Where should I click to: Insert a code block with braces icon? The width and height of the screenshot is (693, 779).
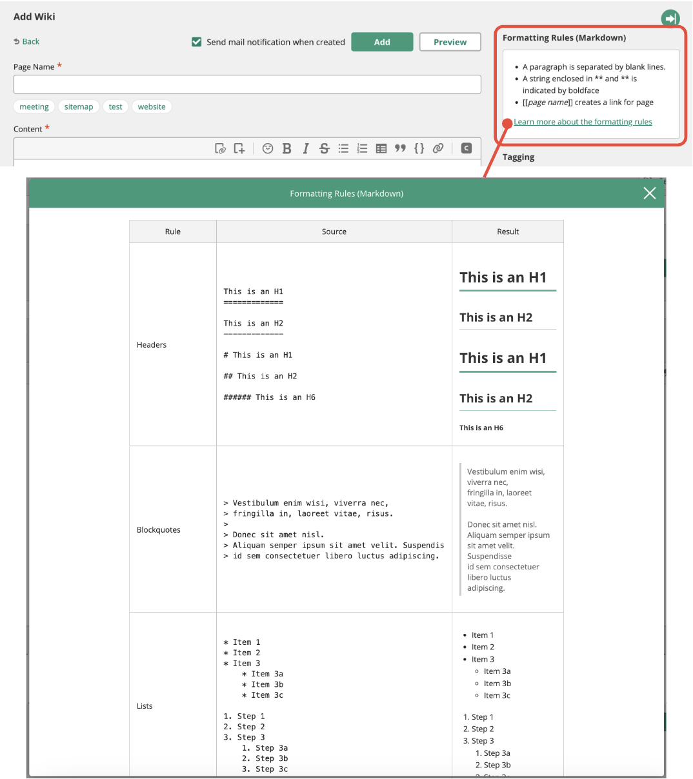coord(419,148)
